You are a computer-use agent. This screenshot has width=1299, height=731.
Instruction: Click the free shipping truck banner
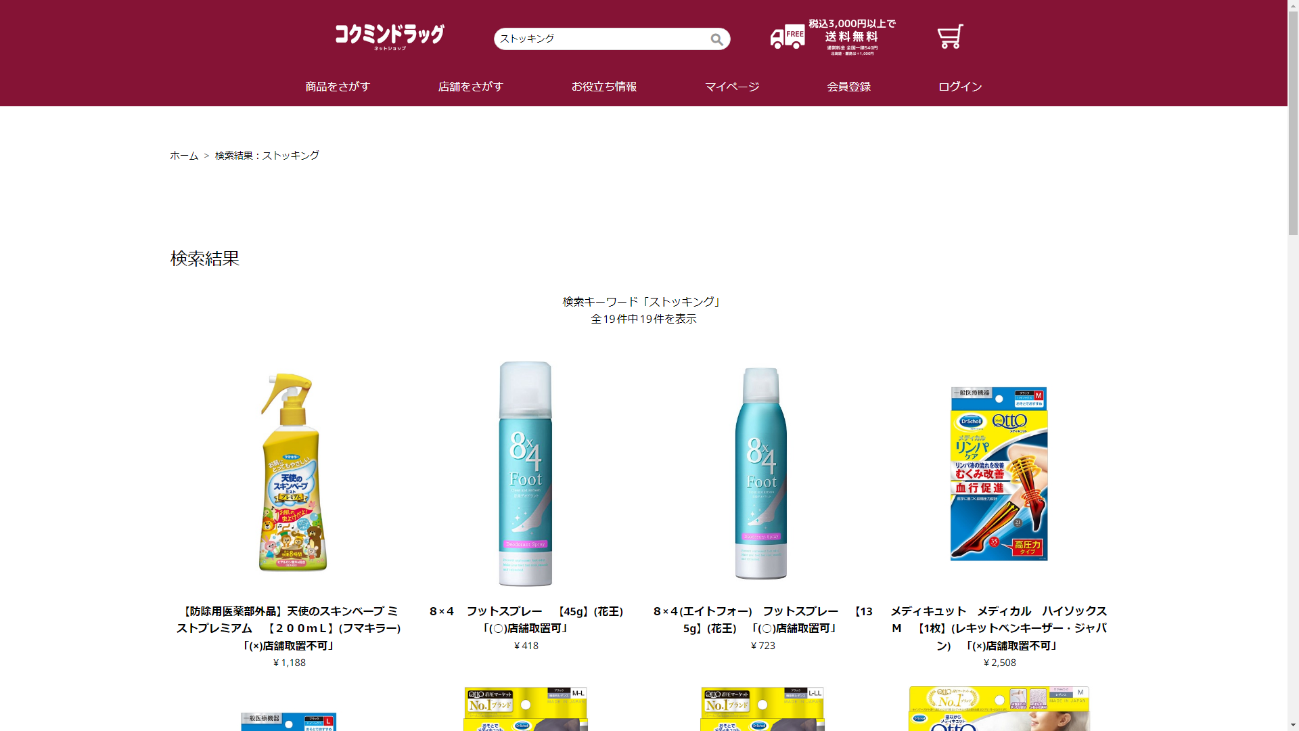pos(833,37)
